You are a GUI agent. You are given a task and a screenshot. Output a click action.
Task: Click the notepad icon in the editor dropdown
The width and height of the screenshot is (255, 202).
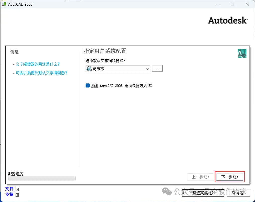click(89, 69)
